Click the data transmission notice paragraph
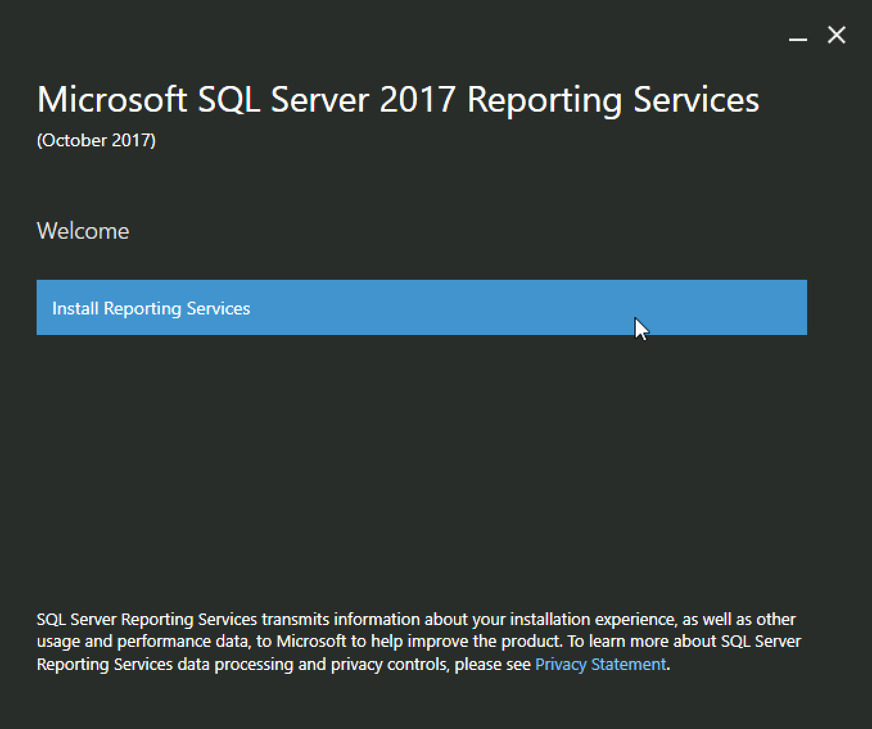Screen dimensions: 872x729 point(419,642)
